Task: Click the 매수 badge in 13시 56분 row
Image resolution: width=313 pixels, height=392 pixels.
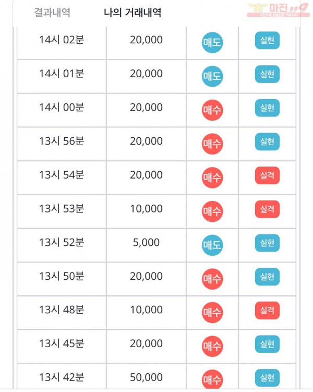Action: [x=212, y=144]
